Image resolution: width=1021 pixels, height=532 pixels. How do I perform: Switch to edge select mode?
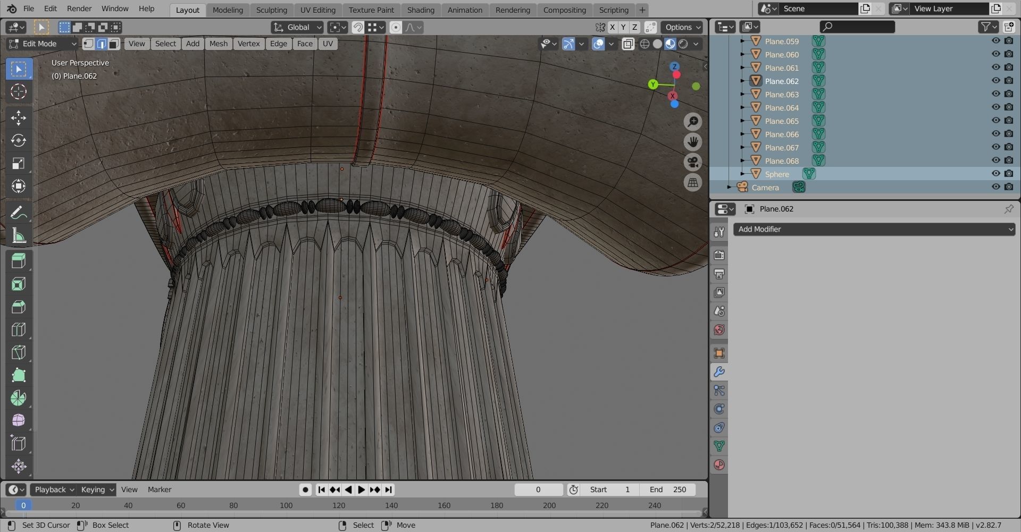pyautogui.click(x=101, y=44)
